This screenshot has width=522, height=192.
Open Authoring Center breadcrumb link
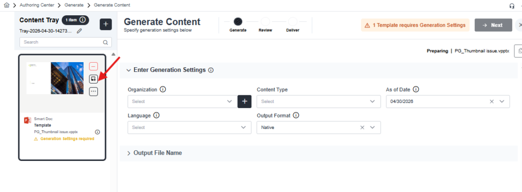click(37, 5)
